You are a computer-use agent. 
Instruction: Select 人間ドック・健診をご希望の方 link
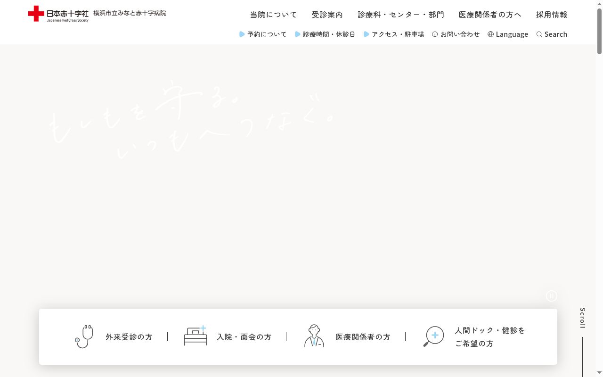[490, 337]
